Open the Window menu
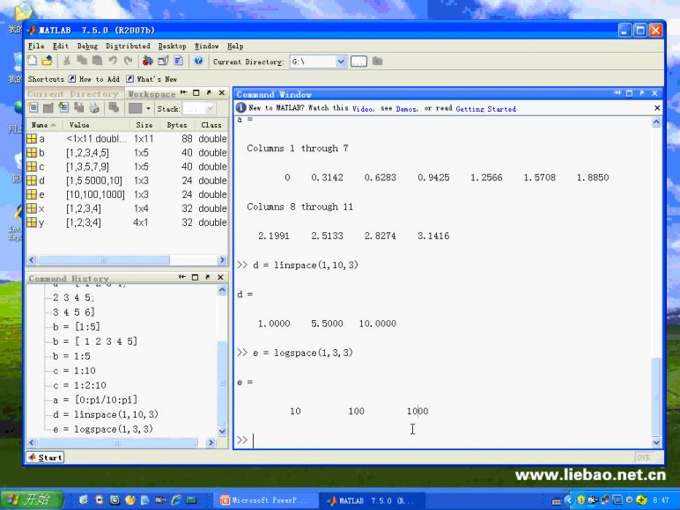Image resolution: width=680 pixels, height=510 pixels. pos(206,46)
